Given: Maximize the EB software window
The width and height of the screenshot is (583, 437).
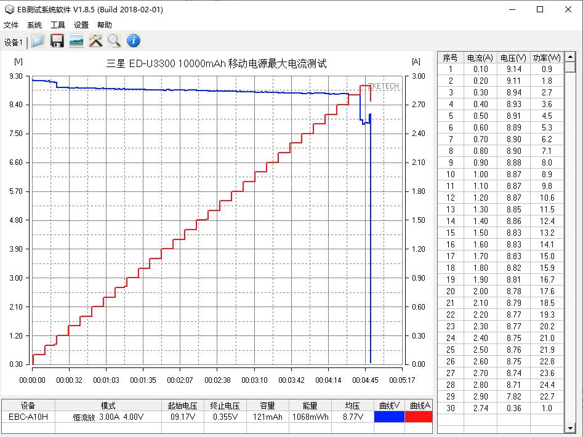Looking at the screenshot, I should [x=540, y=9].
